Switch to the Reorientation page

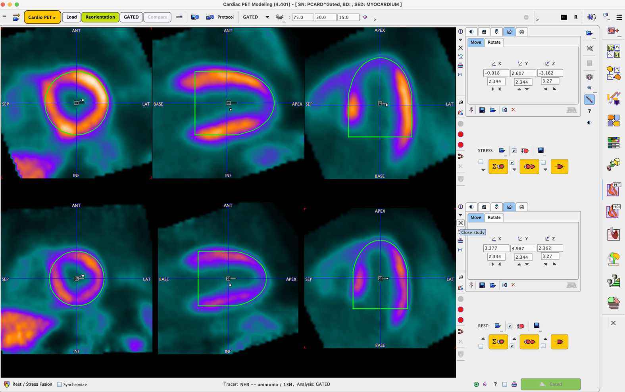[x=100, y=17]
